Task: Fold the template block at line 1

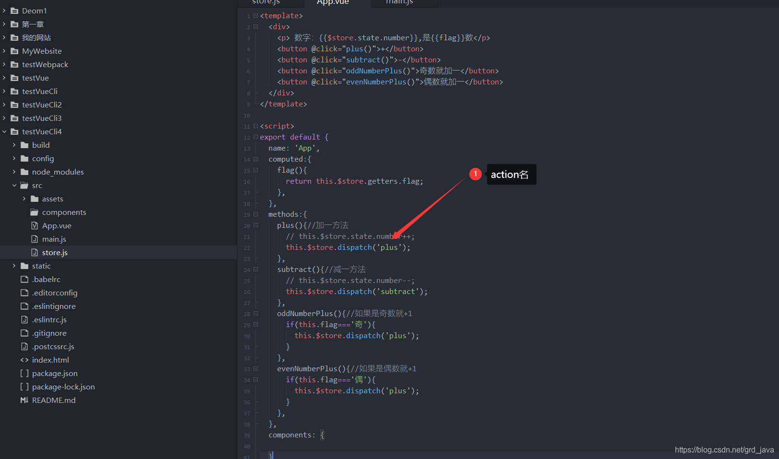Action: [x=256, y=16]
